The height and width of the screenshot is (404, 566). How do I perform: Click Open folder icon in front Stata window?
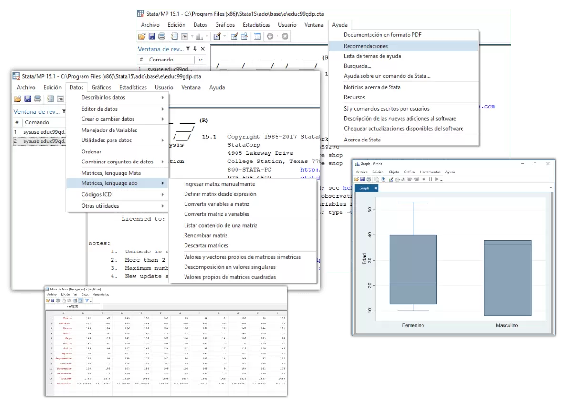[x=17, y=99]
